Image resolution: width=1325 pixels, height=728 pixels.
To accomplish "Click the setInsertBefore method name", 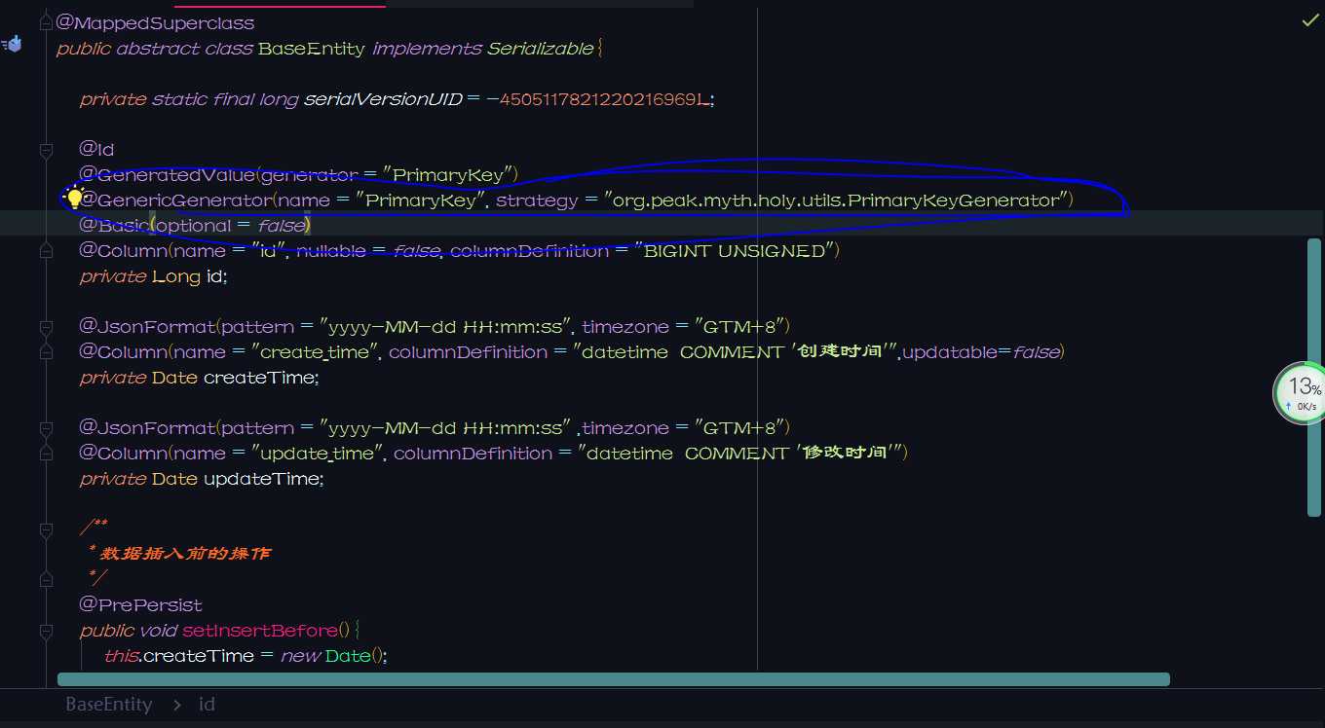I will click(259, 630).
